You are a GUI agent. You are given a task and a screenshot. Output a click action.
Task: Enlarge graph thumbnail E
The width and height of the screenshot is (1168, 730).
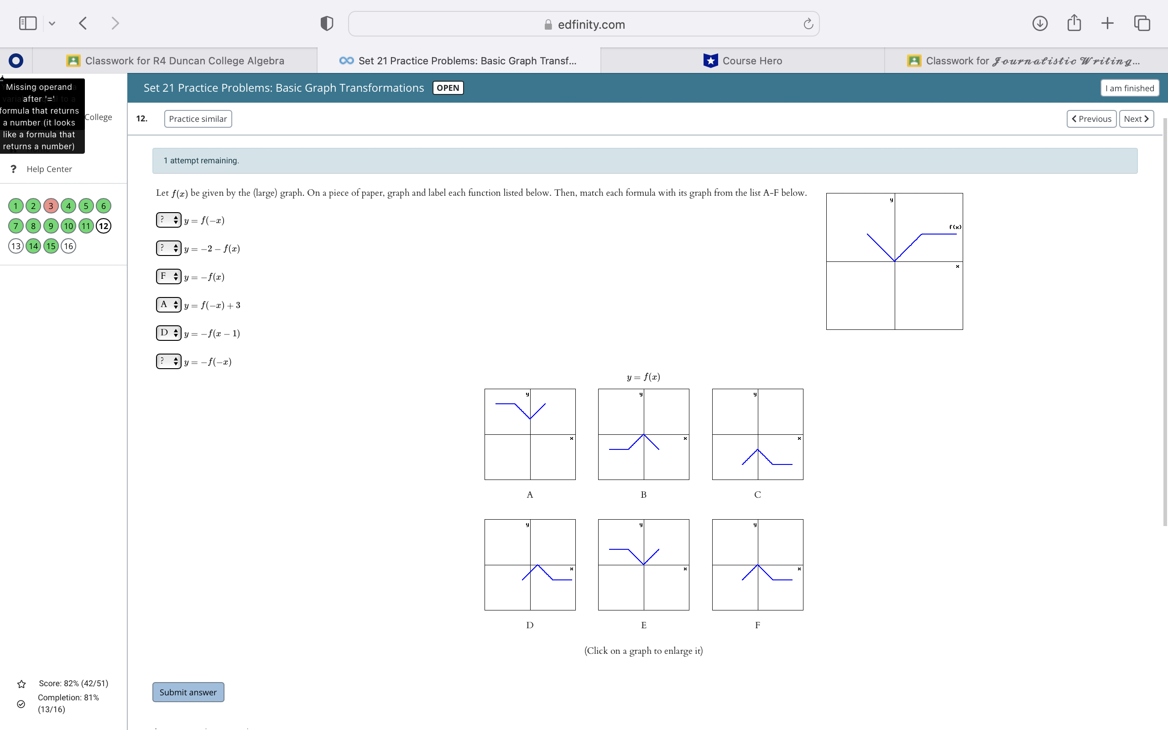[x=643, y=564]
